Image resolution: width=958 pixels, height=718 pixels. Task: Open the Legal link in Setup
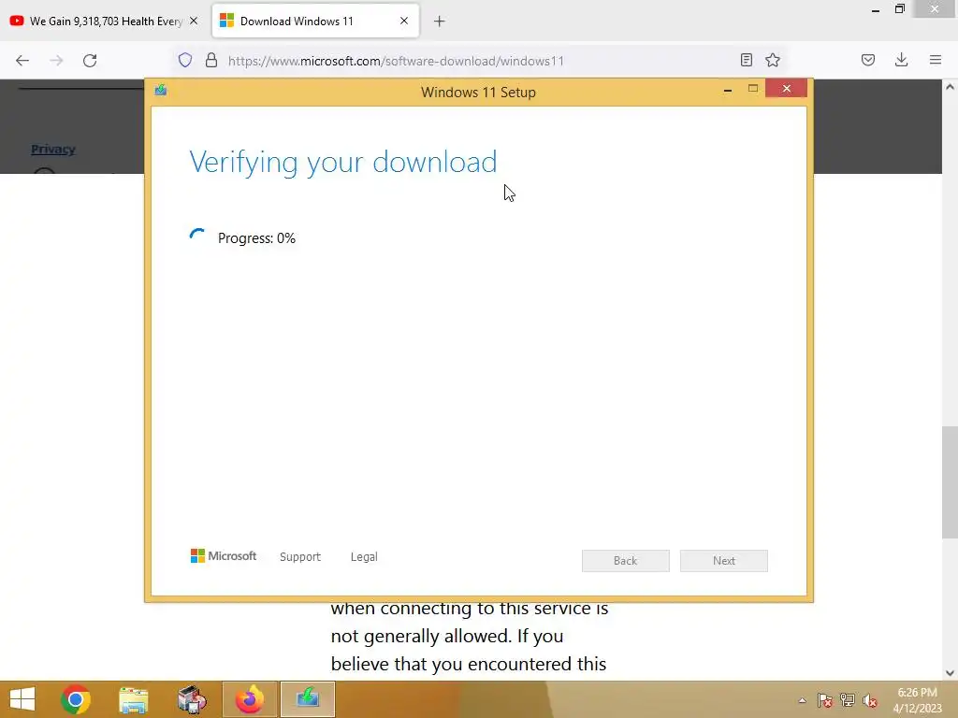point(364,557)
